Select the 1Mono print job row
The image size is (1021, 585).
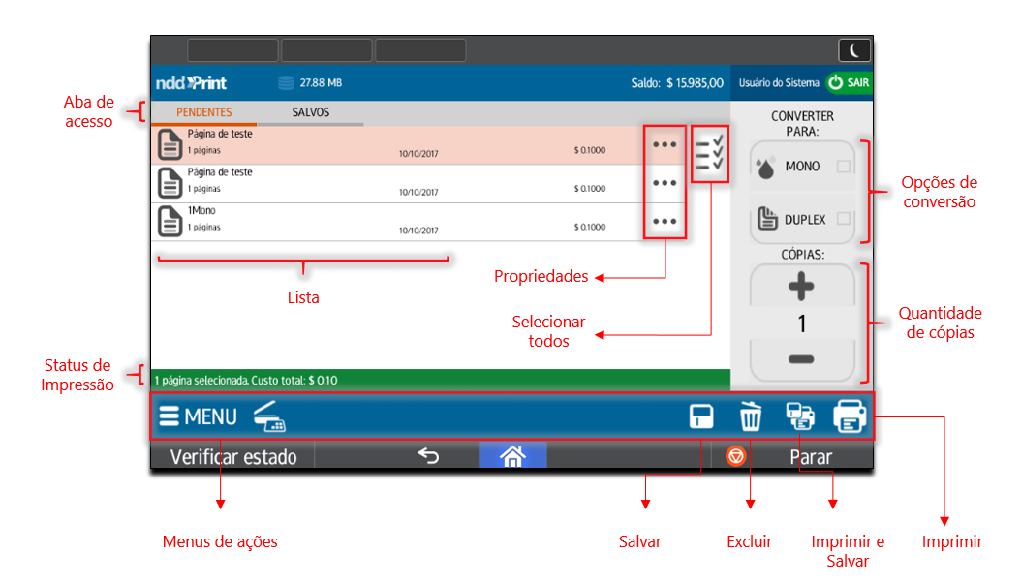pyautogui.click(x=387, y=221)
